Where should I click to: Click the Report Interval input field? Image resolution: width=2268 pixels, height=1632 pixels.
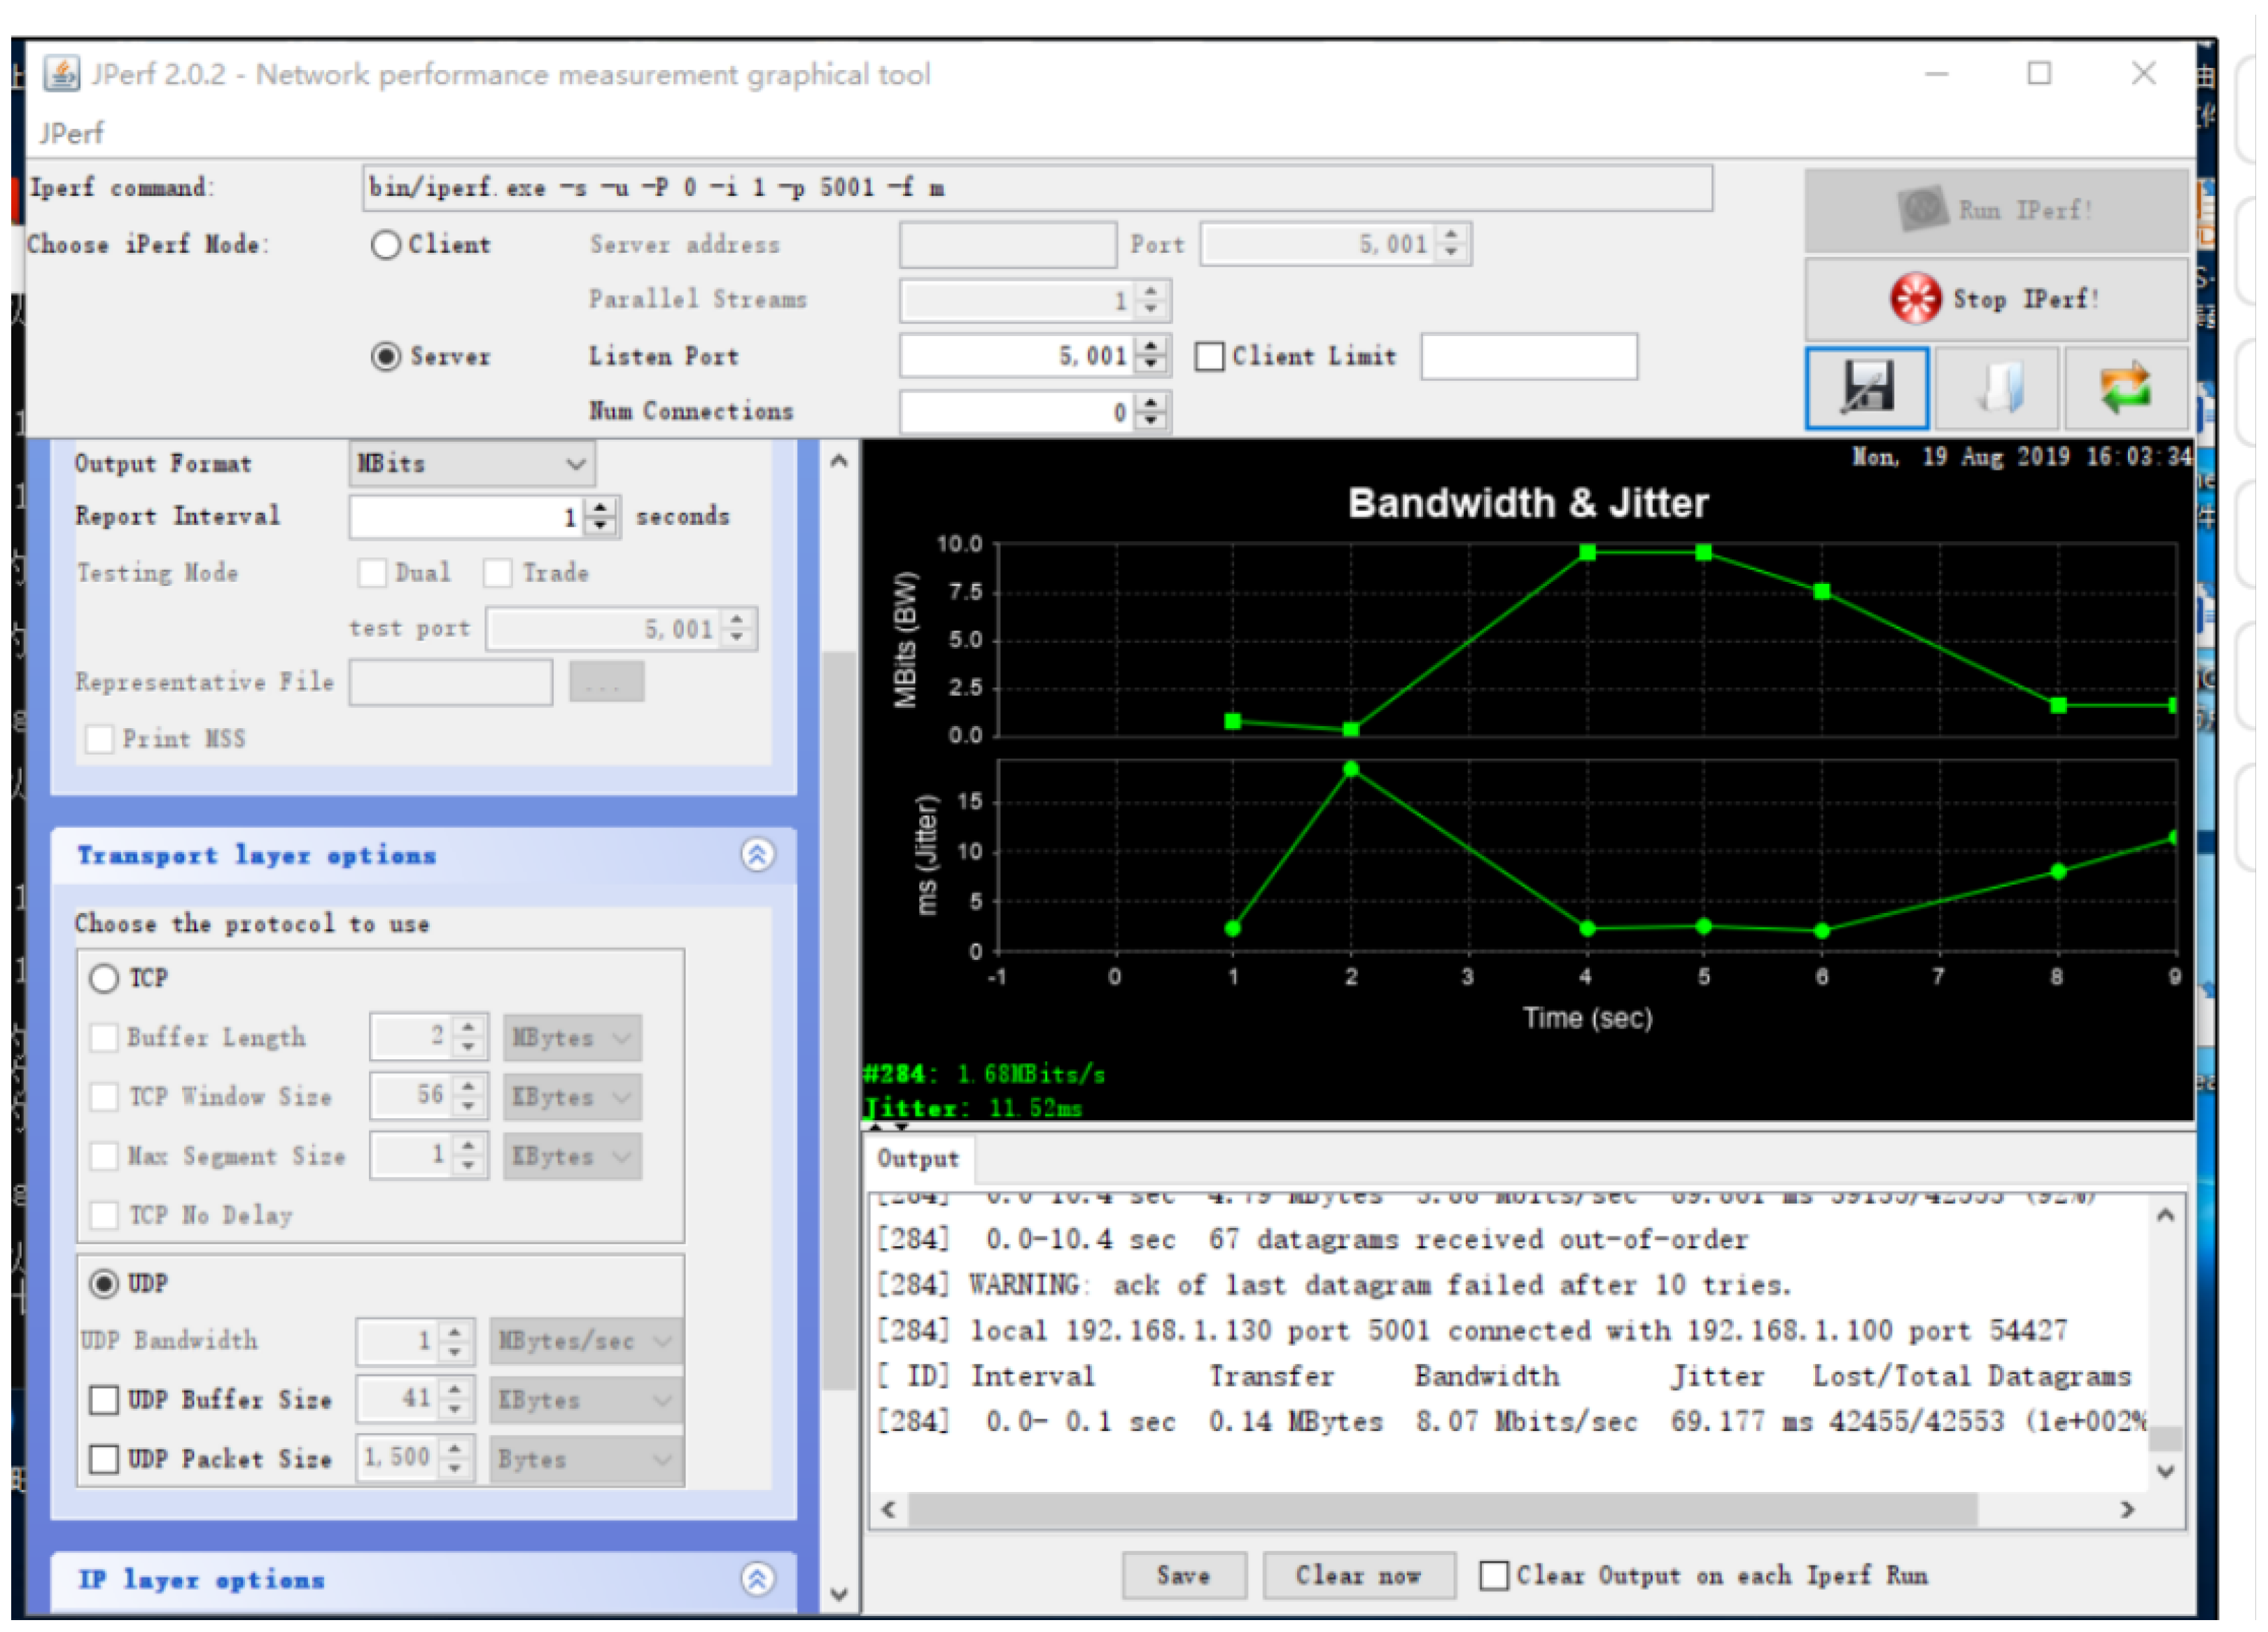coord(466,517)
